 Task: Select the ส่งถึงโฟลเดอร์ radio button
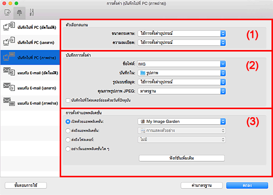(68, 140)
